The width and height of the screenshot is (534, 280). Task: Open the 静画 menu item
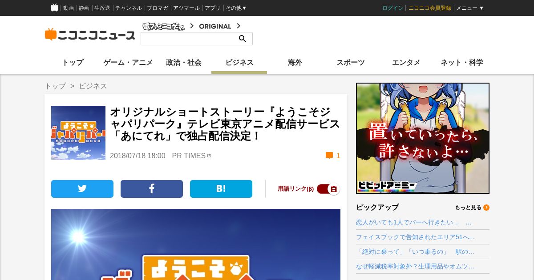pos(84,8)
